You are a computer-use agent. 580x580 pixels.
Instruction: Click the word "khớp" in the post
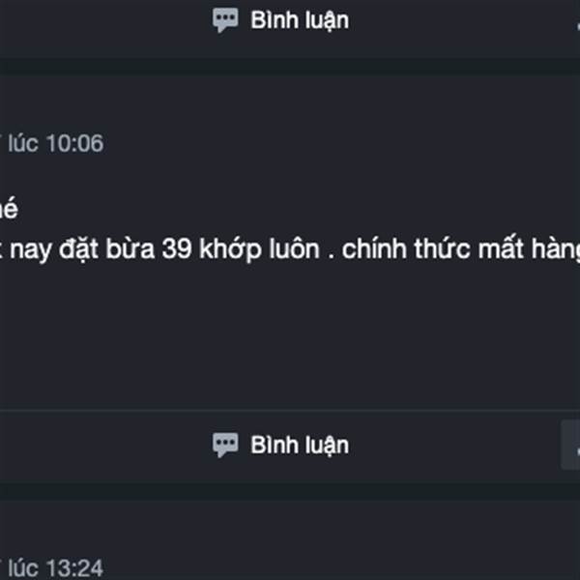(x=230, y=250)
